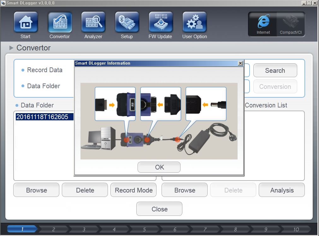The image size is (319, 236).
Task: Go to step 2 in progress bar
Action: pyautogui.click(x=53, y=229)
